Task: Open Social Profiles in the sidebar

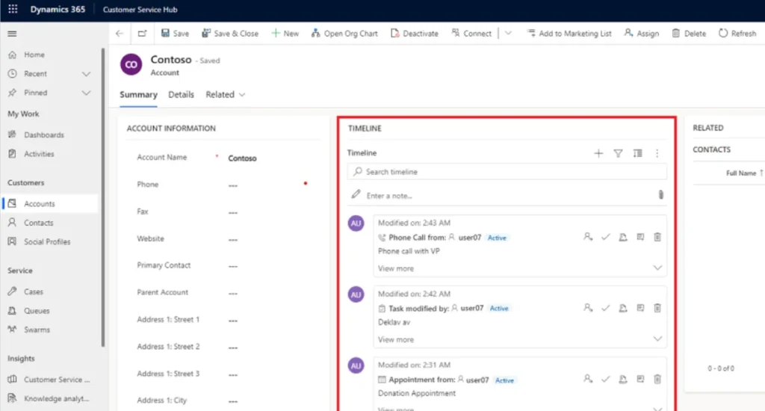Action: pyautogui.click(x=47, y=241)
